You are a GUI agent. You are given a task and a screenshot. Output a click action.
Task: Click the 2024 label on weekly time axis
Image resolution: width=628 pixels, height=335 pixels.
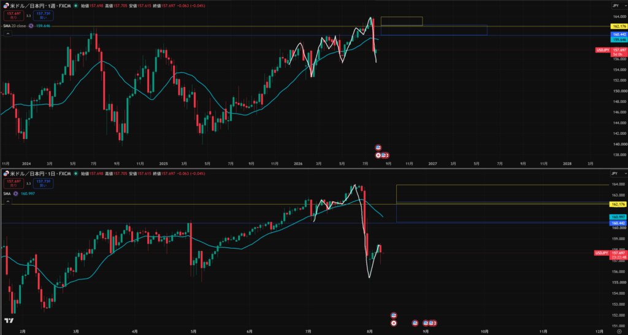coord(28,164)
